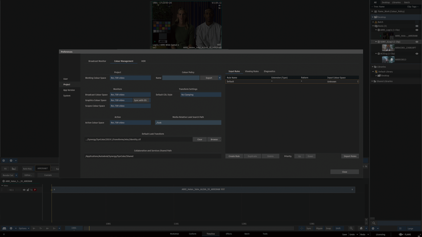Click the red P primary track indicator

click(35, 190)
